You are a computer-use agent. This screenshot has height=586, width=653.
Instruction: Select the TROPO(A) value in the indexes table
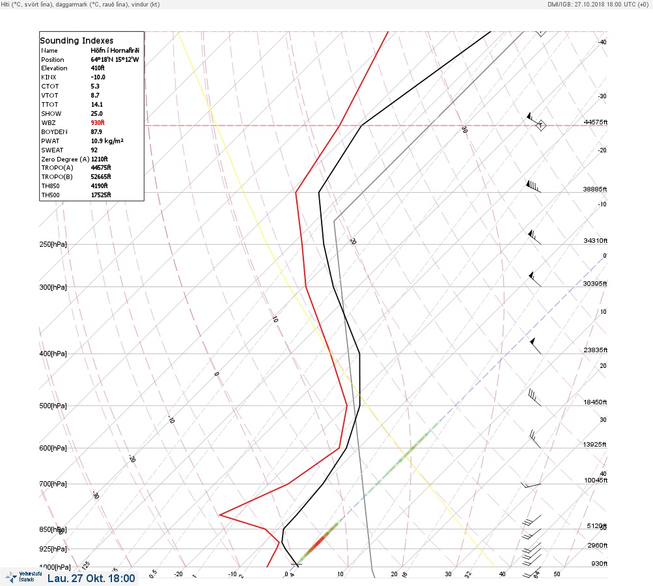coord(101,167)
